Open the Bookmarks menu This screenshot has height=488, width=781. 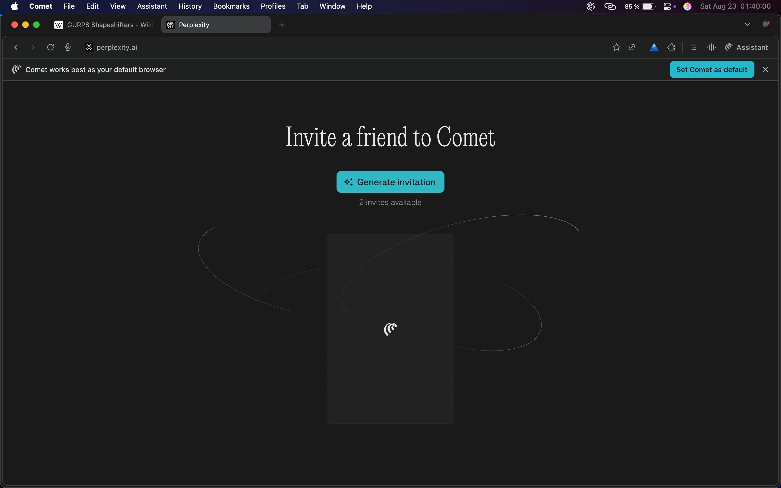[x=231, y=6]
